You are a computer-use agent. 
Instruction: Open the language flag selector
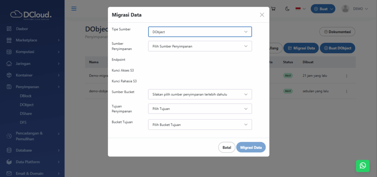[x=301, y=9]
